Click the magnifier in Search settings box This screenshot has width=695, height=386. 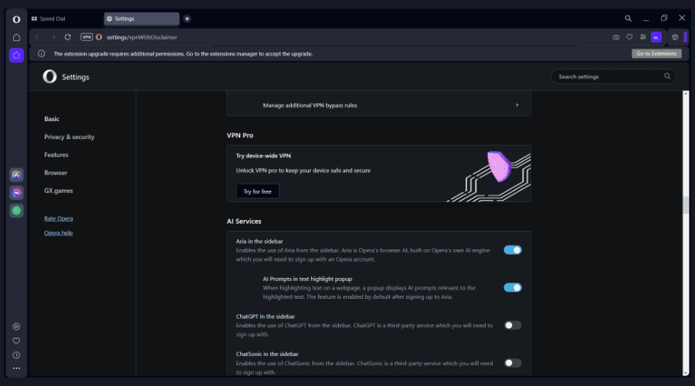coord(667,76)
